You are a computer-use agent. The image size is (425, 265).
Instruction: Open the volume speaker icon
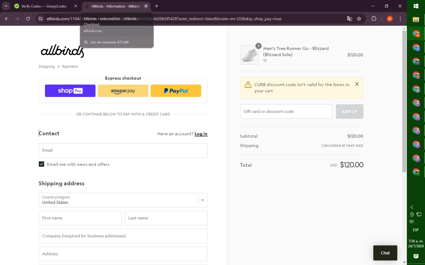tap(412, 221)
